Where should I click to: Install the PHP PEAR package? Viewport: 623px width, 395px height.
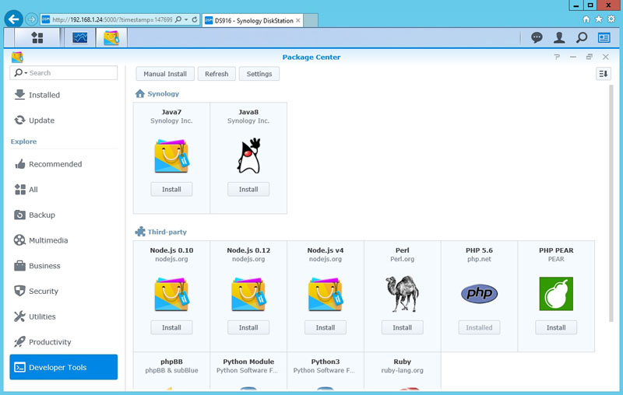[556, 327]
